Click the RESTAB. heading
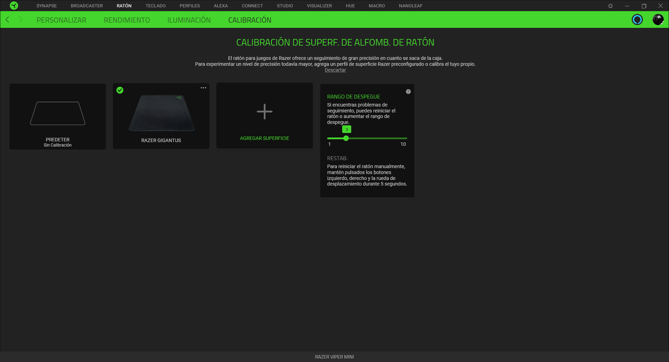Image resolution: width=669 pixels, height=362 pixels. [337, 158]
